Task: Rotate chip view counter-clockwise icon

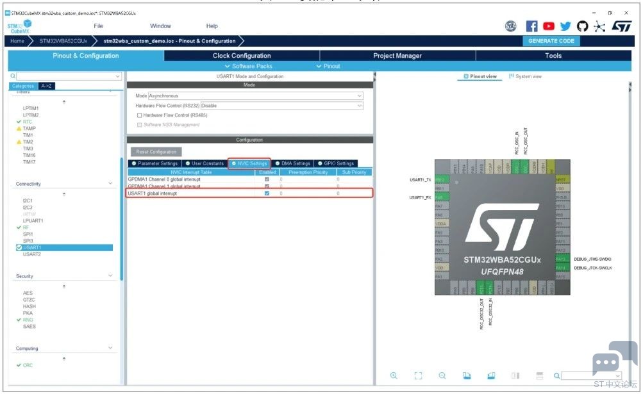Action: click(x=491, y=375)
